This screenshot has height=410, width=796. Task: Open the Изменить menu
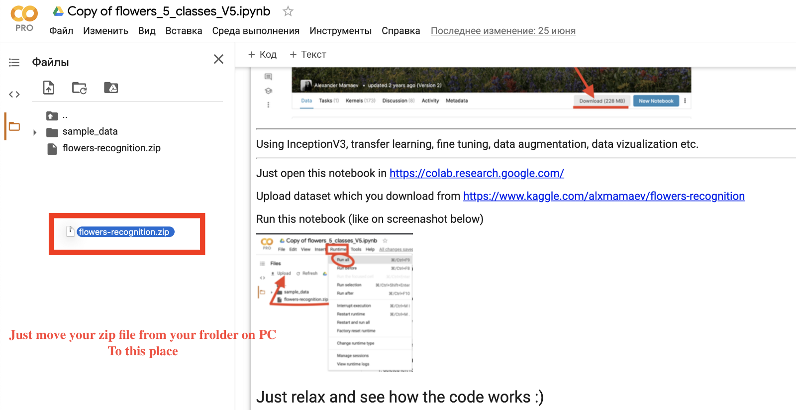pyautogui.click(x=105, y=31)
